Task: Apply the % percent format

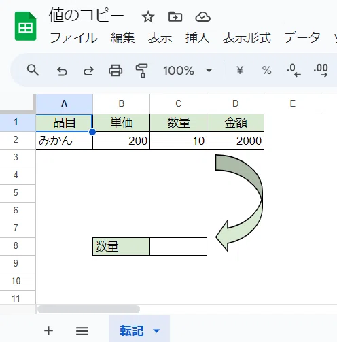Action: (x=266, y=71)
